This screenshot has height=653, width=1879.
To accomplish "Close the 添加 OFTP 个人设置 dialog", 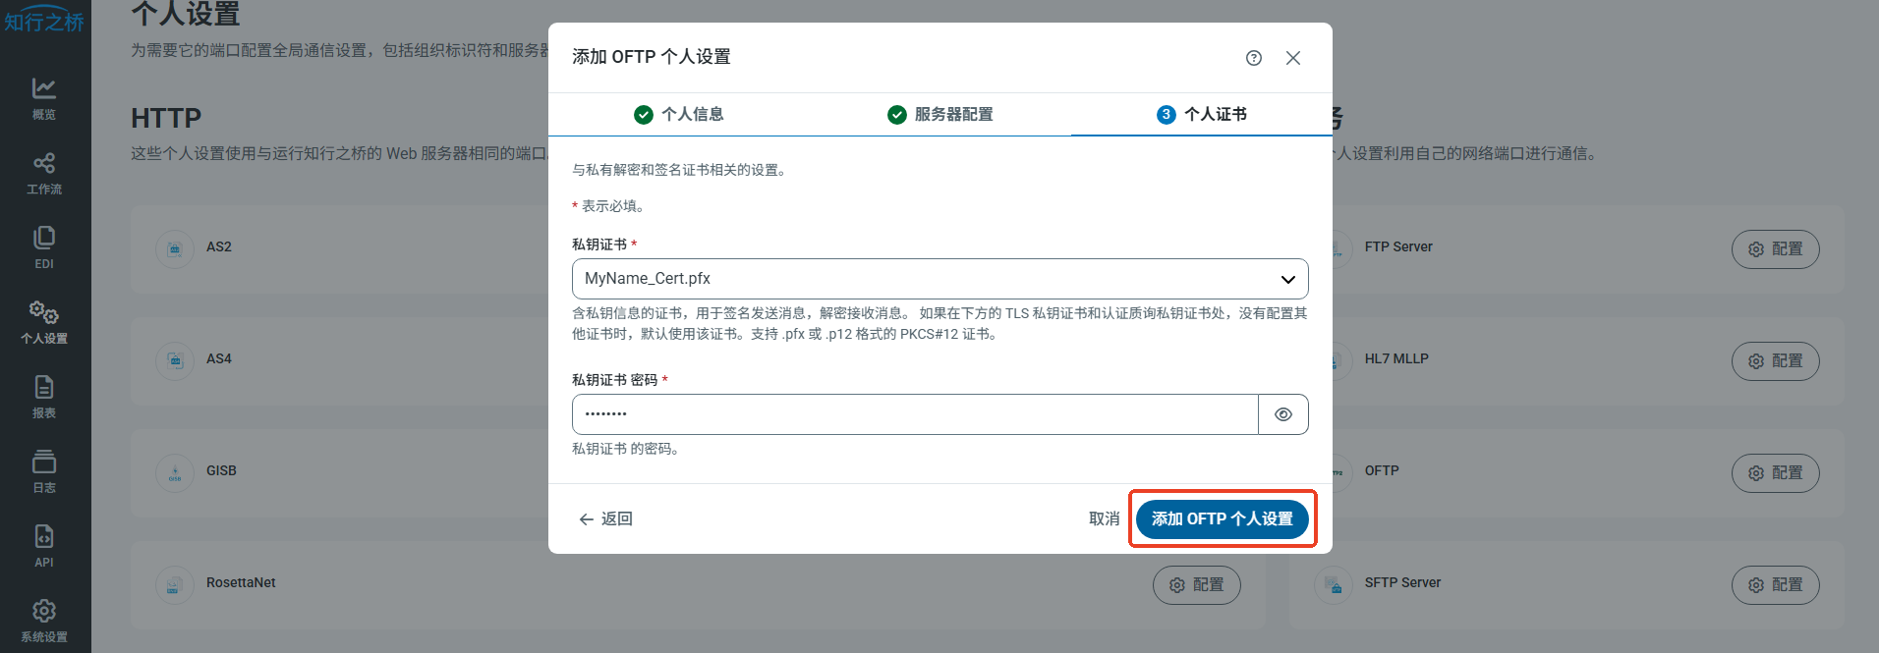I will point(1293,58).
